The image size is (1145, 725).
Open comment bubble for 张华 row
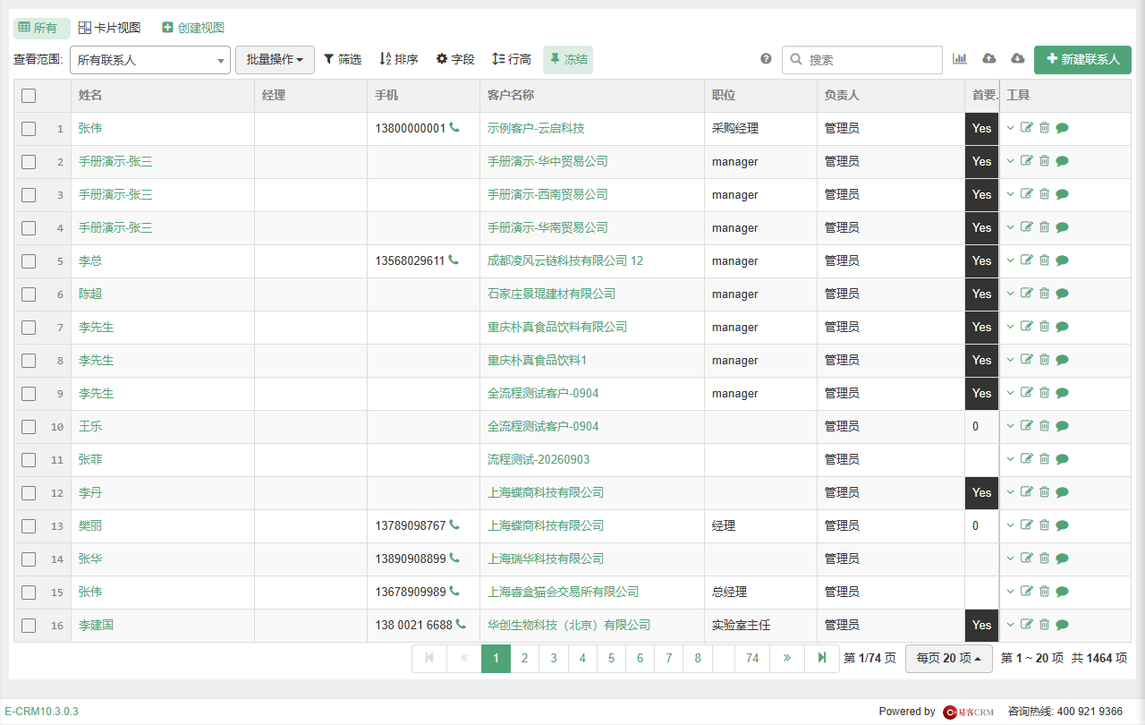pos(1062,559)
